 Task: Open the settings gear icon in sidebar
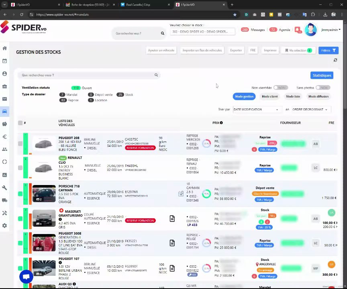coord(5,226)
